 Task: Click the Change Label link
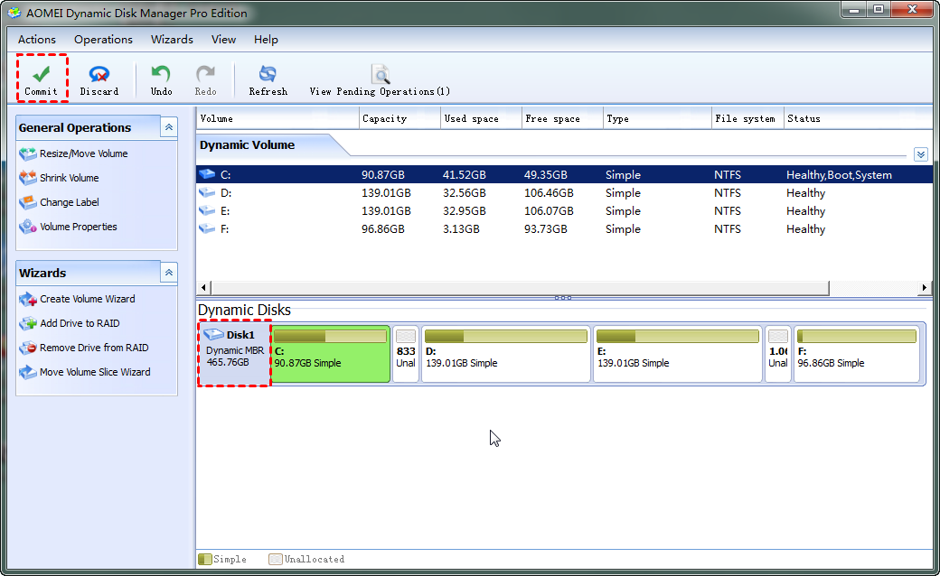click(69, 202)
